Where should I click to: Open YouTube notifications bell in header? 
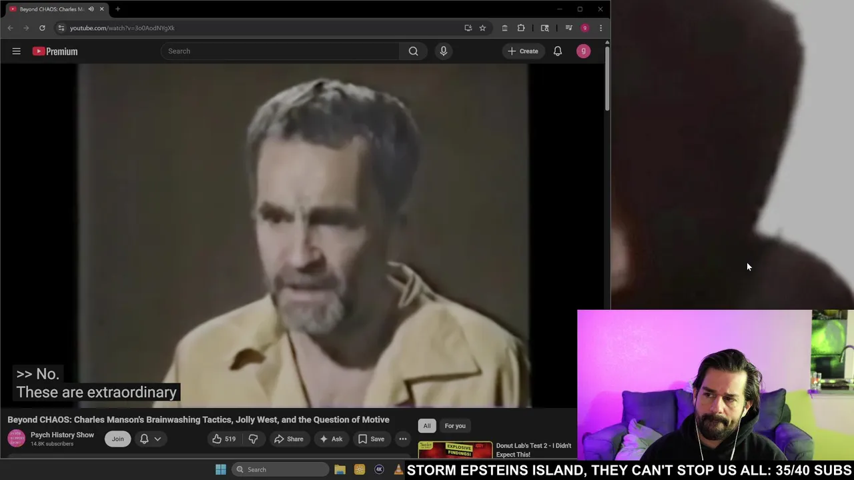[x=558, y=51]
